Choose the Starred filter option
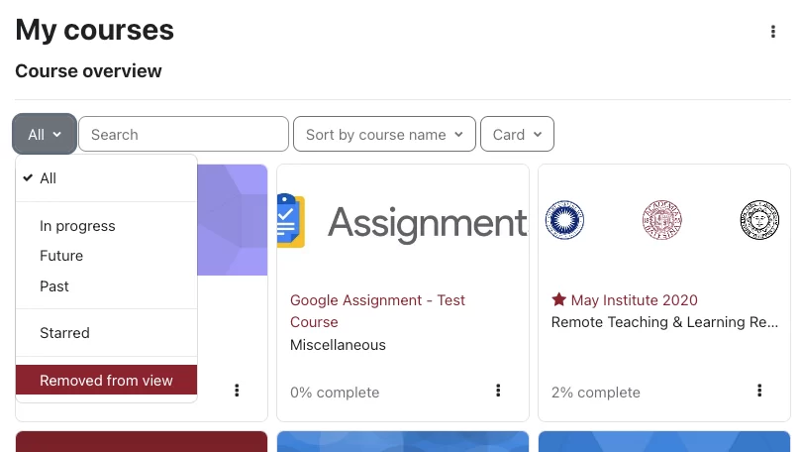 [x=64, y=333]
